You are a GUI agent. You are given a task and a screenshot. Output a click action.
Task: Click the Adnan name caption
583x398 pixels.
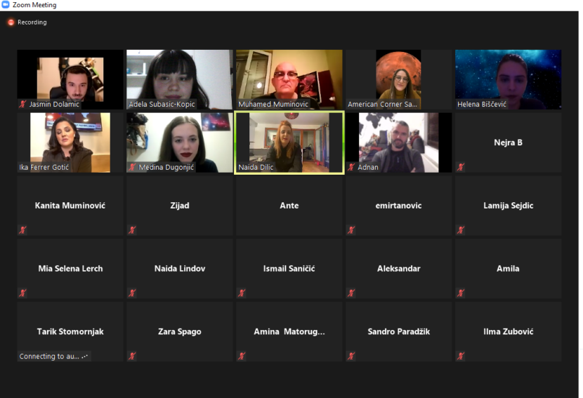pos(368,167)
